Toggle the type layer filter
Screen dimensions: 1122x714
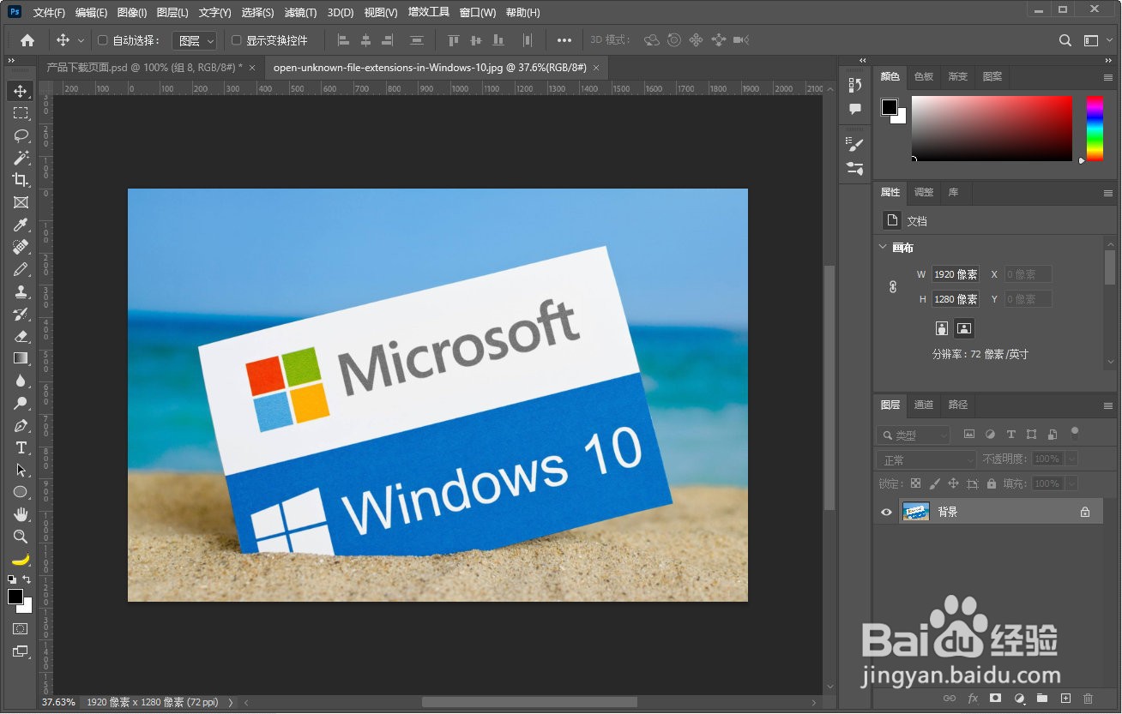click(x=1010, y=435)
